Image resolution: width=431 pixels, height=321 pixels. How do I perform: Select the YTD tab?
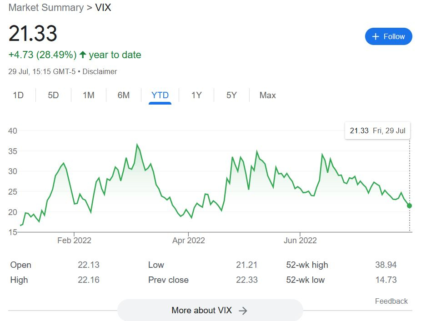coord(160,95)
